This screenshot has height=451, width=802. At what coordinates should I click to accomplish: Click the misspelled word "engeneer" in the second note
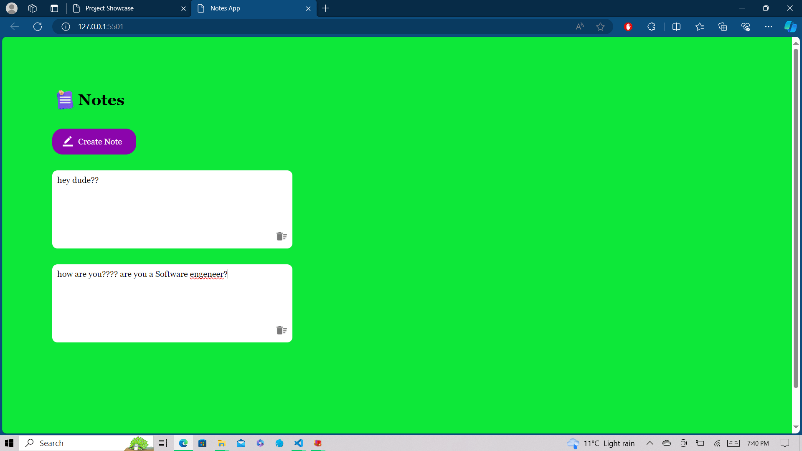coord(206,274)
